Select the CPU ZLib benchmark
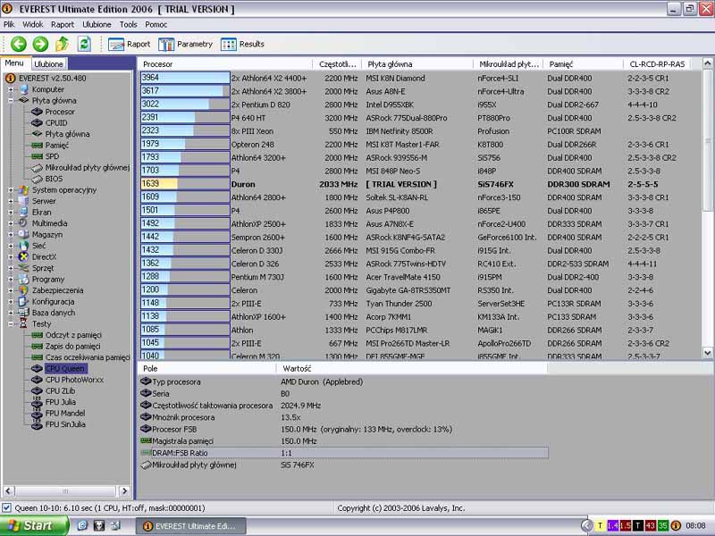Viewport: 715px width, 536px height. point(60,391)
